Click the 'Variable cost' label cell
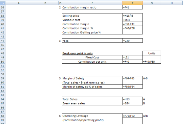This screenshot has height=124, width=183. (92, 20)
